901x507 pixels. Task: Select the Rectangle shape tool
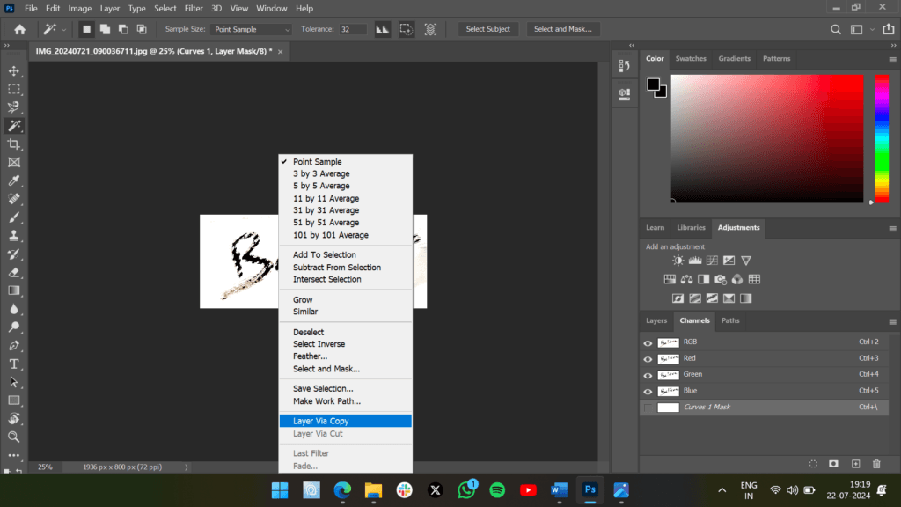(14, 400)
